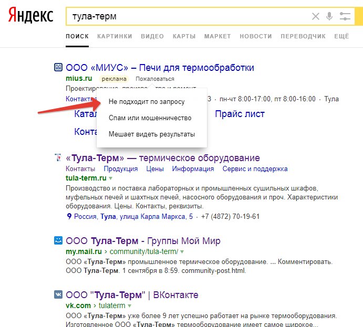Open the address Россия, Тула, улица Карла Маркса
The width and height of the screenshot is (363, 327).
click(x=133, y=216)
